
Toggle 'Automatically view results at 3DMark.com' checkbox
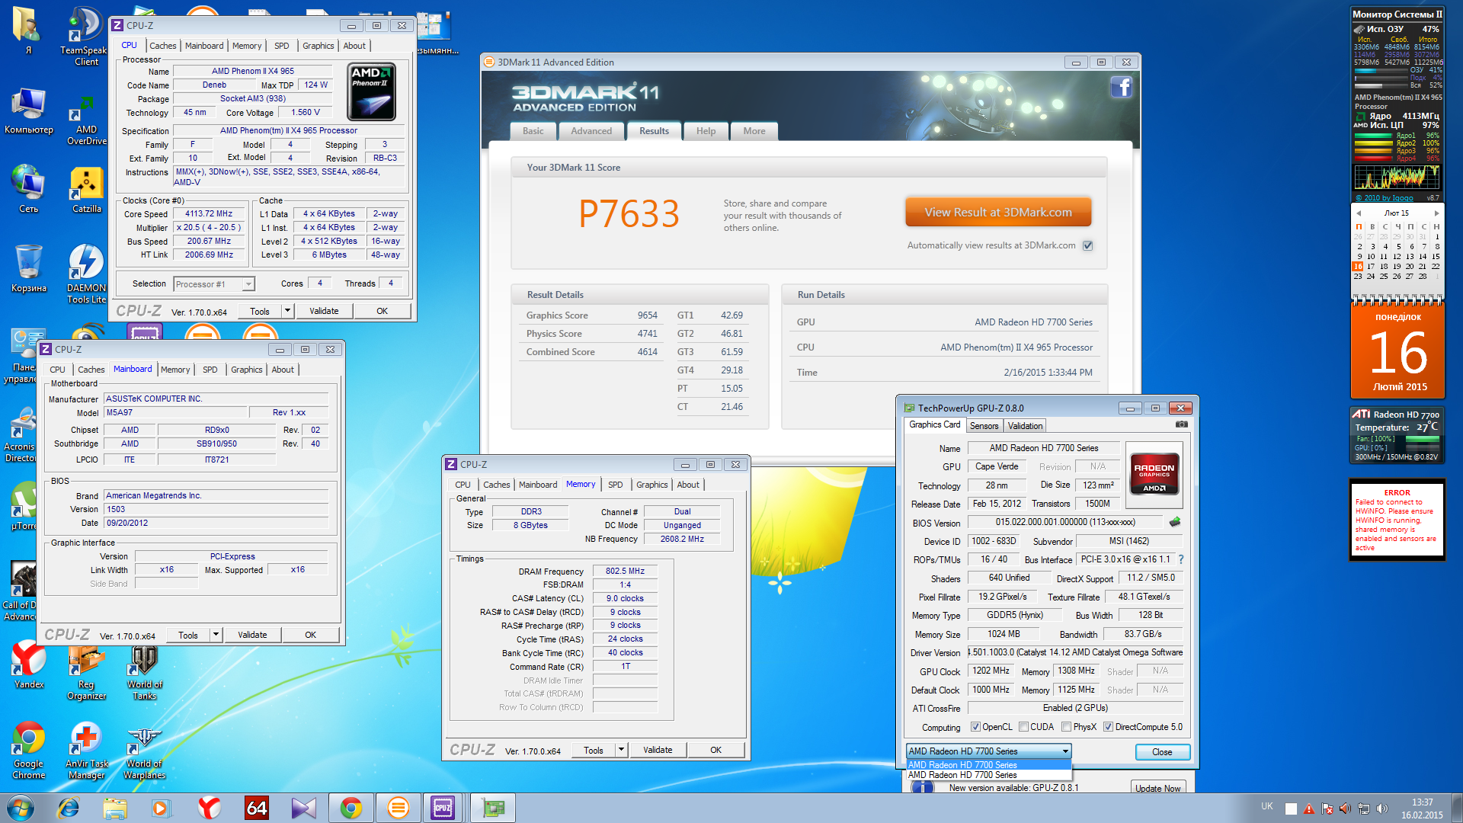(1088, 245)
